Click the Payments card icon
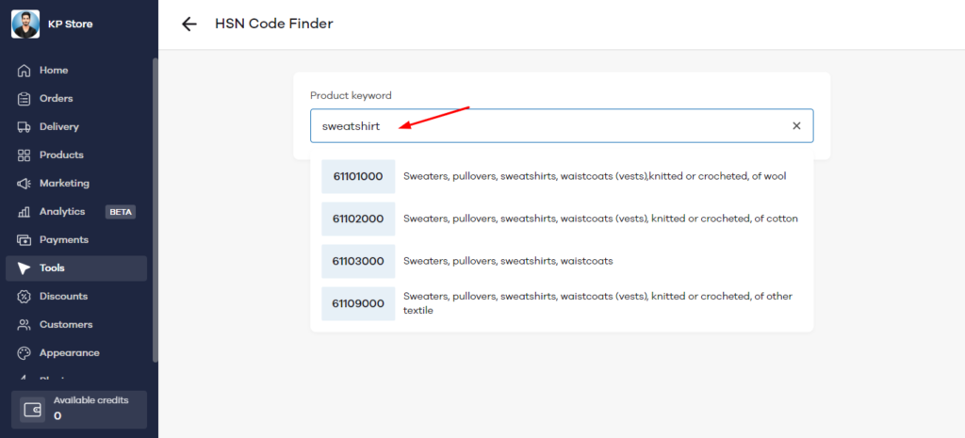The image size is (965, 438). (25, 240)
